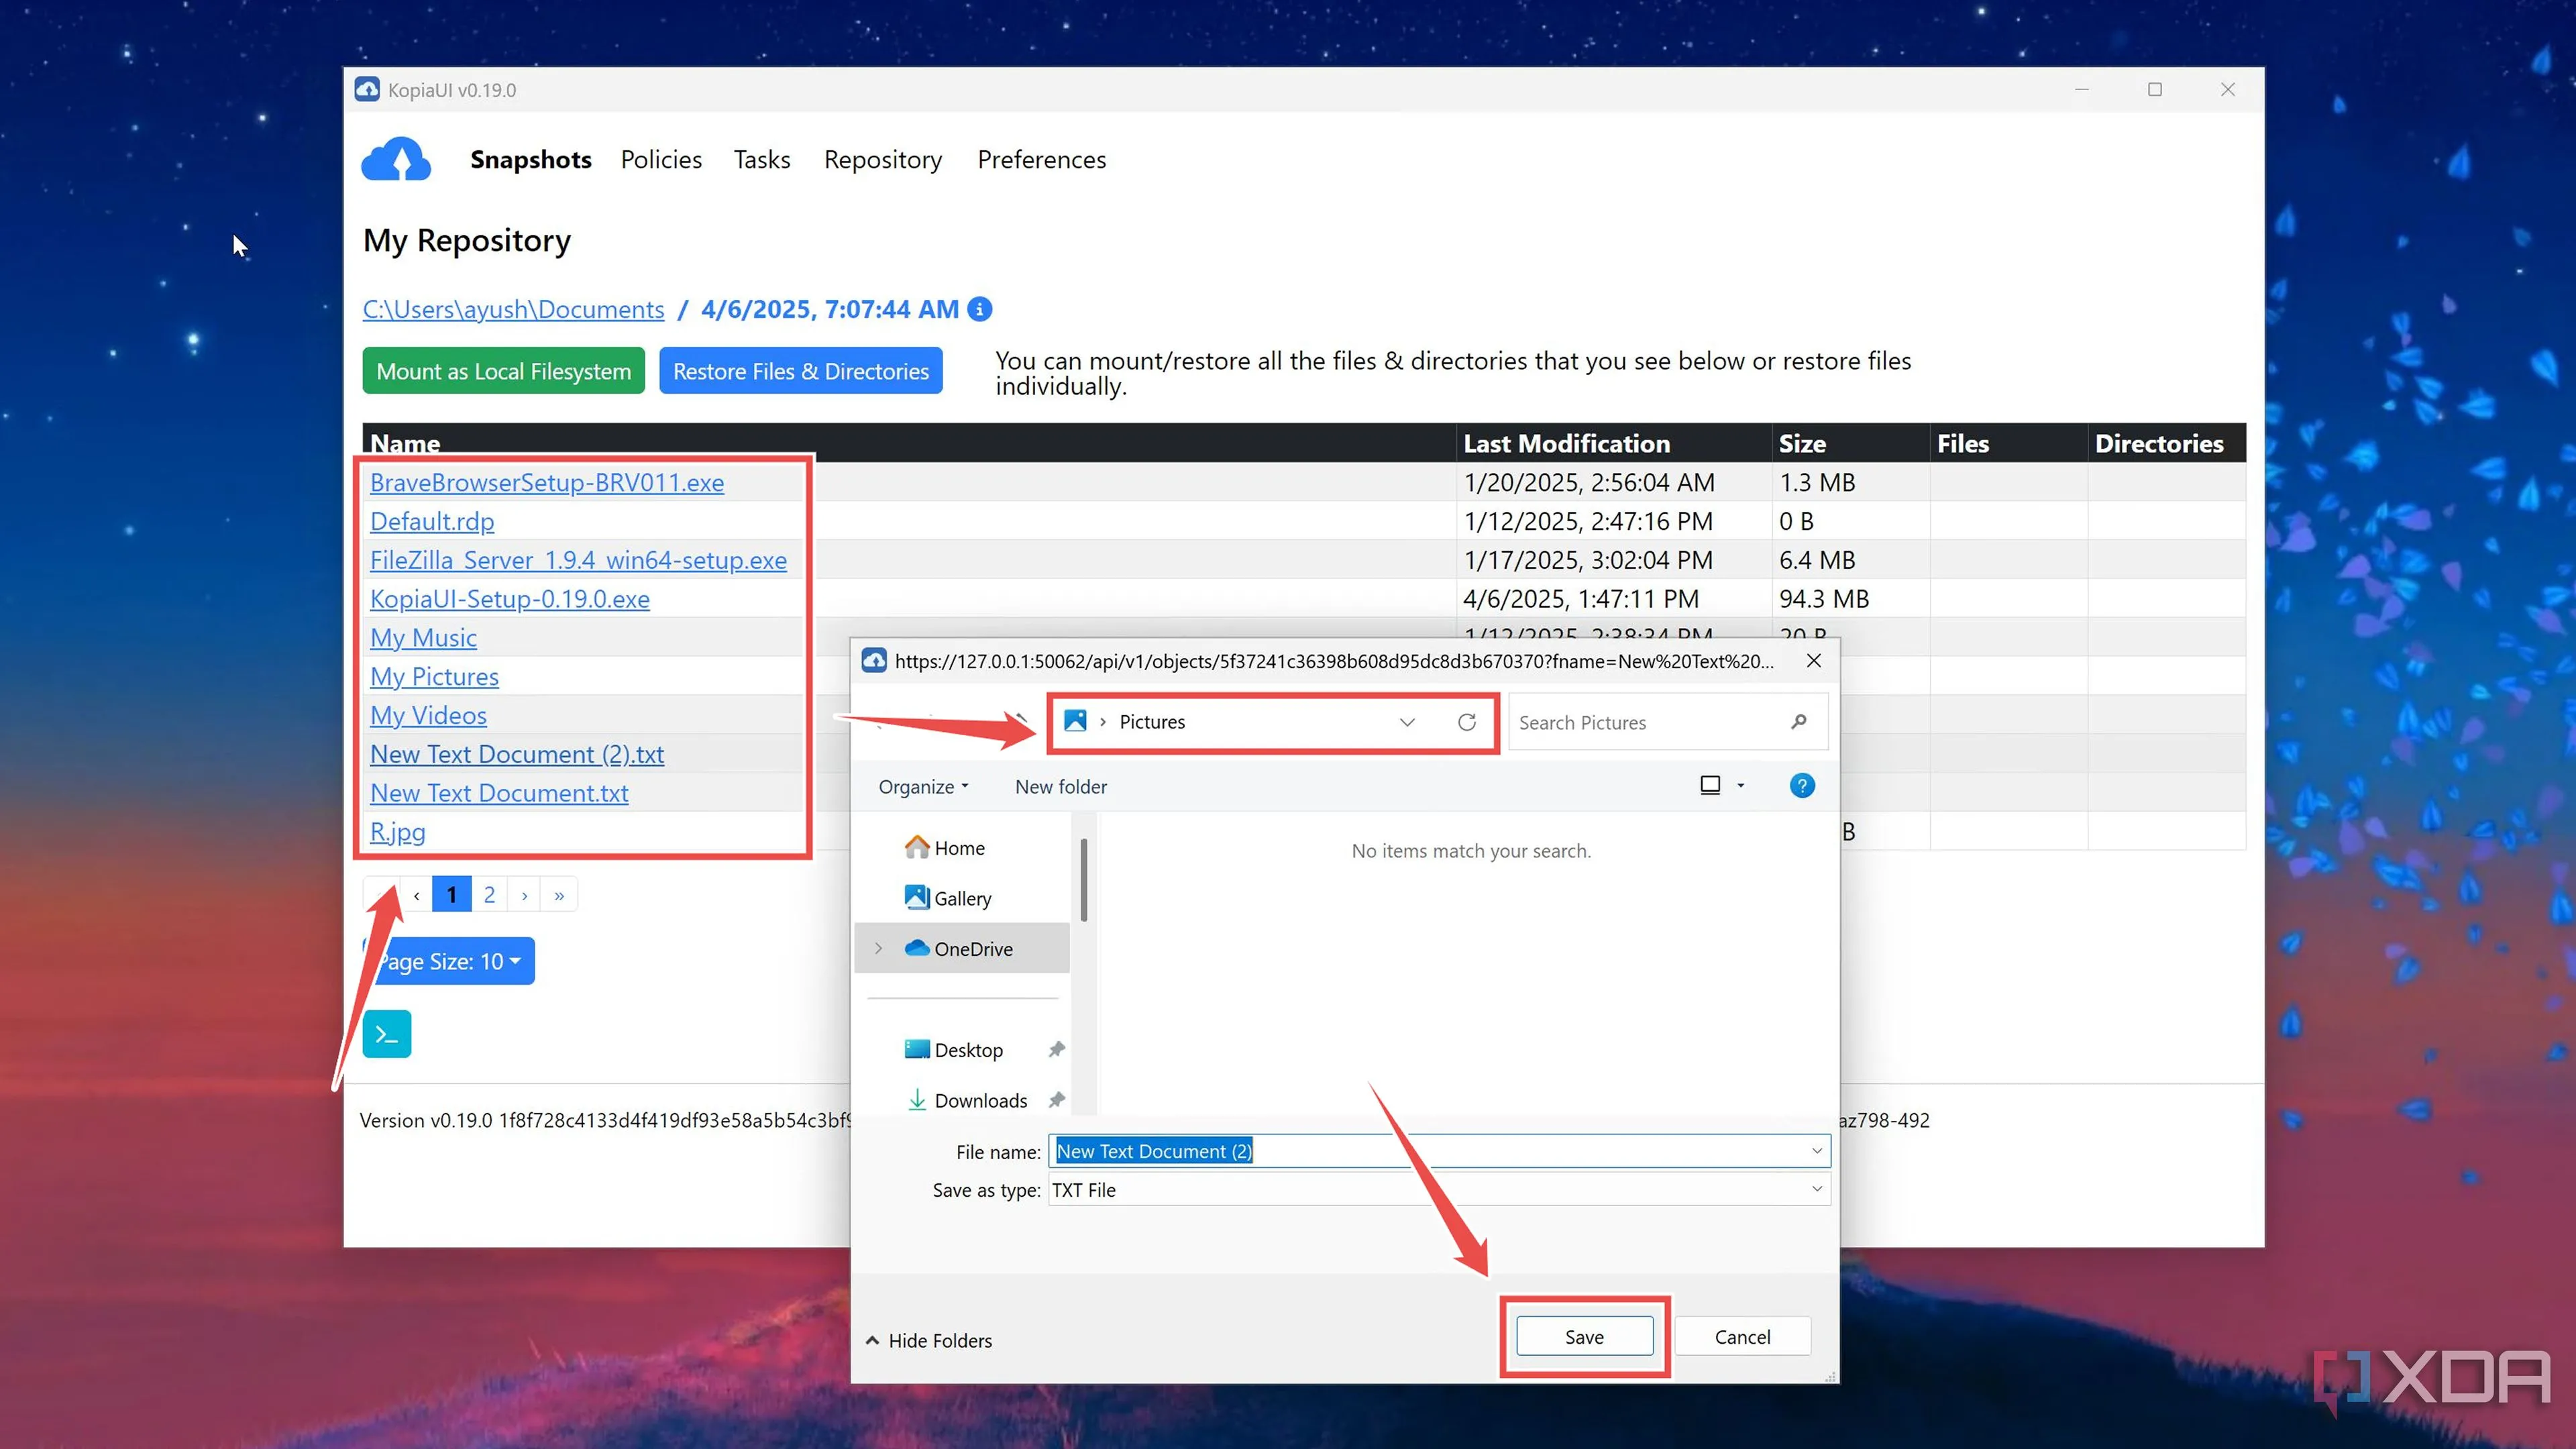This screenshot has width=2576, height=1449.
Task: Select OneDrive in the navigation pane
Action: 972,949
